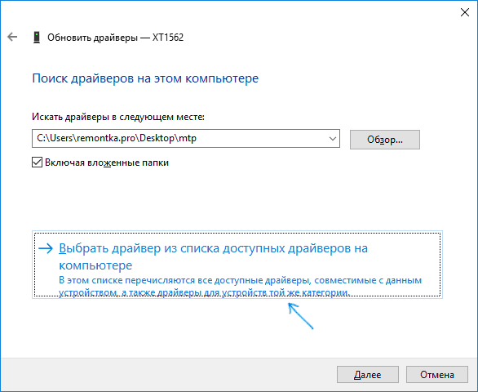Click the 'Поиск драйверов на этом компьютере' heading

(x=145, y=78)
